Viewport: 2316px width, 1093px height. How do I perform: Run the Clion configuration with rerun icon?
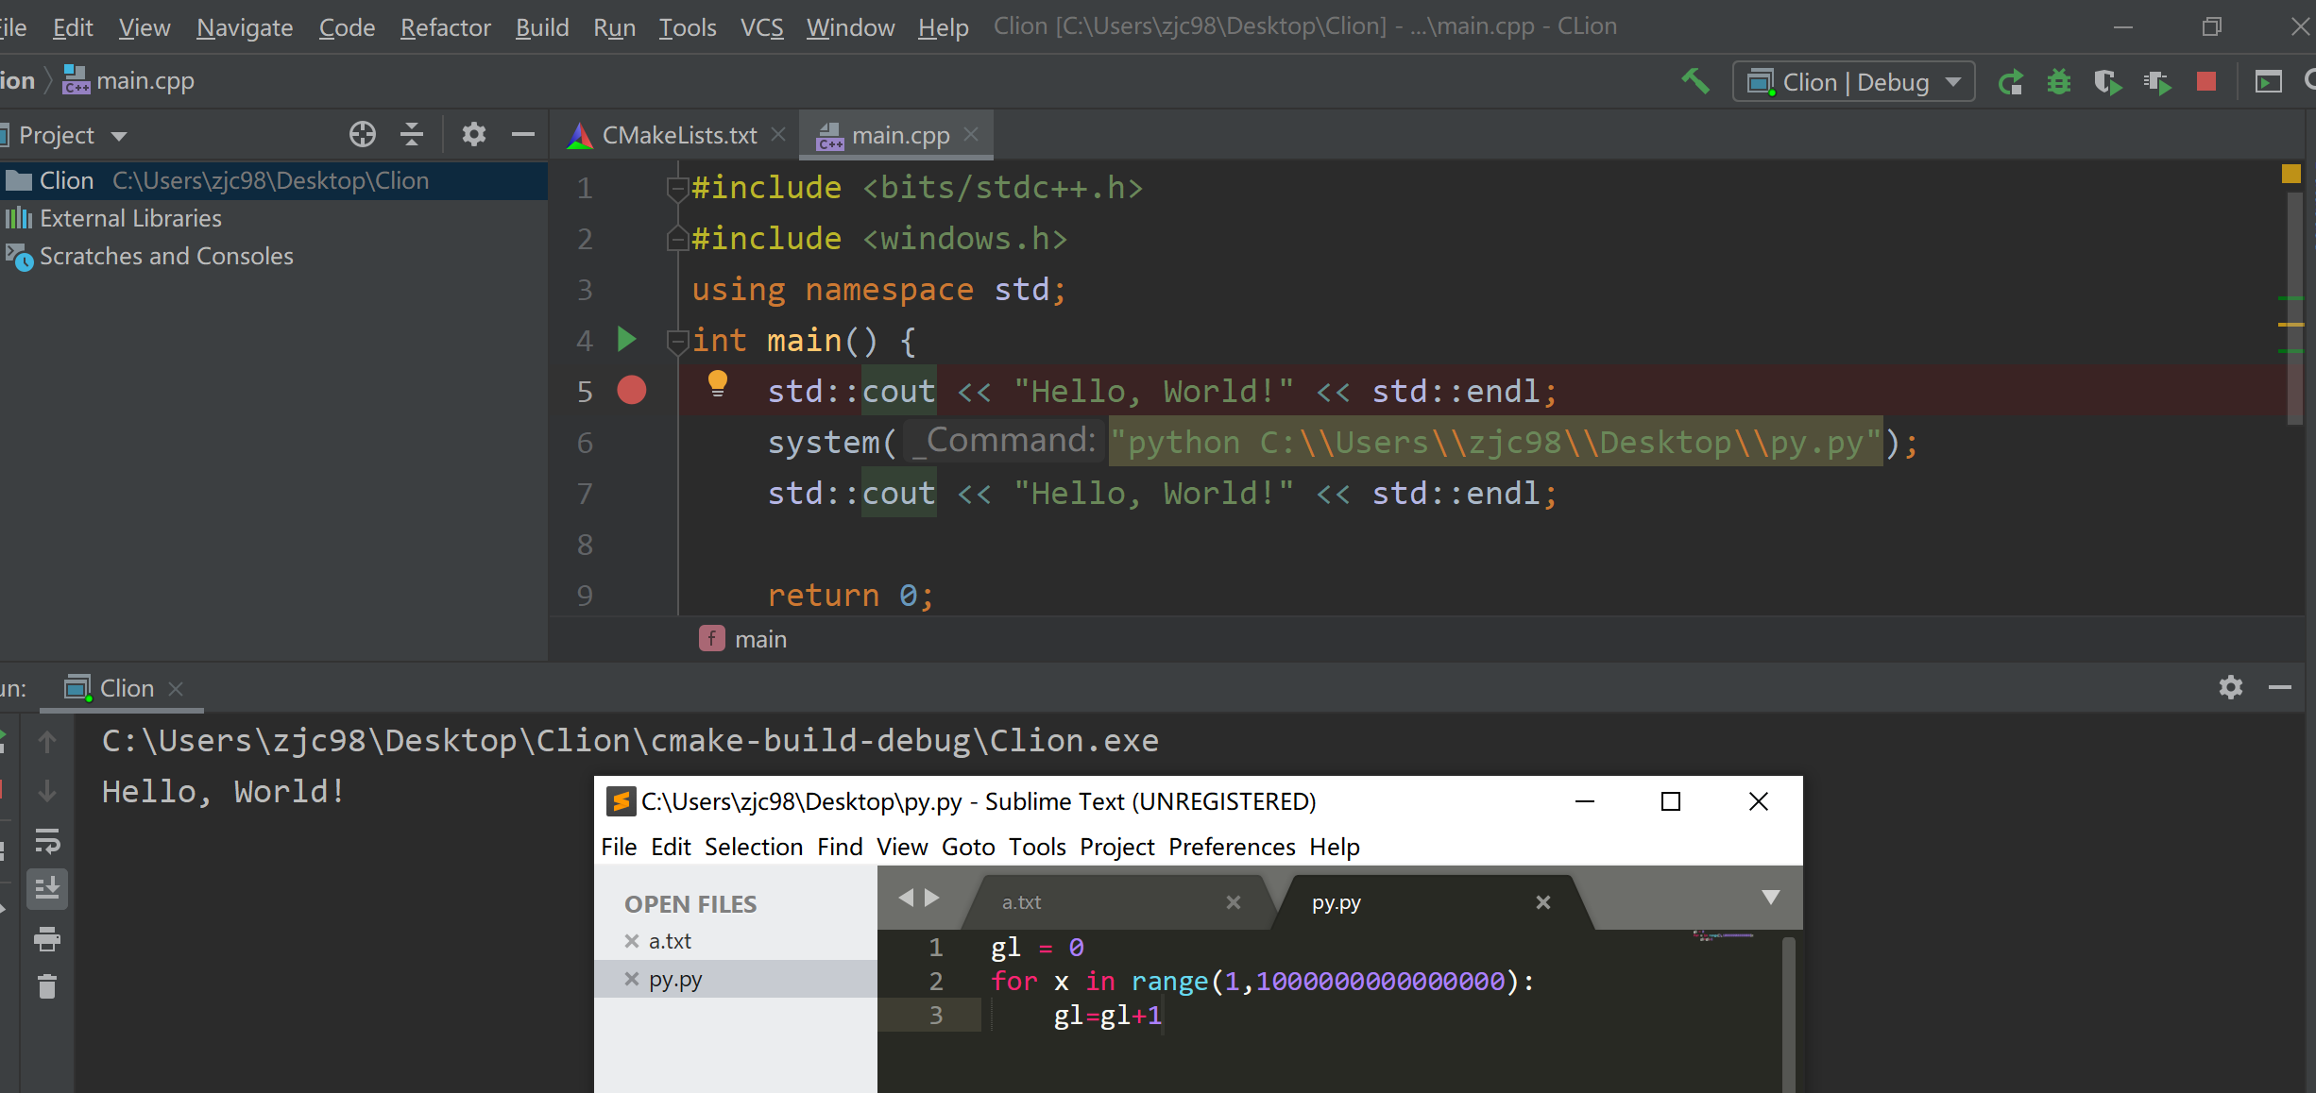point(2010,82)
